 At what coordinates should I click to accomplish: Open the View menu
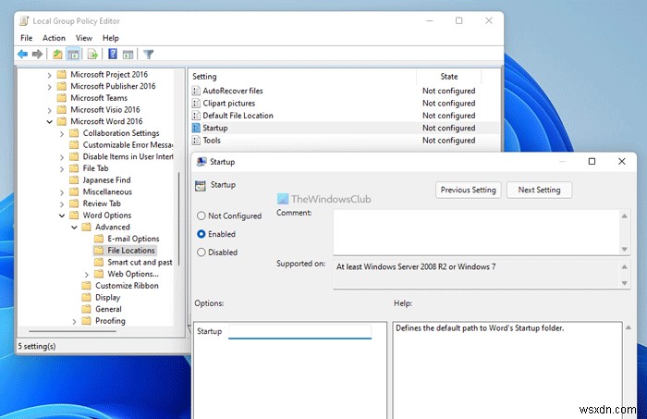(83, 38)
